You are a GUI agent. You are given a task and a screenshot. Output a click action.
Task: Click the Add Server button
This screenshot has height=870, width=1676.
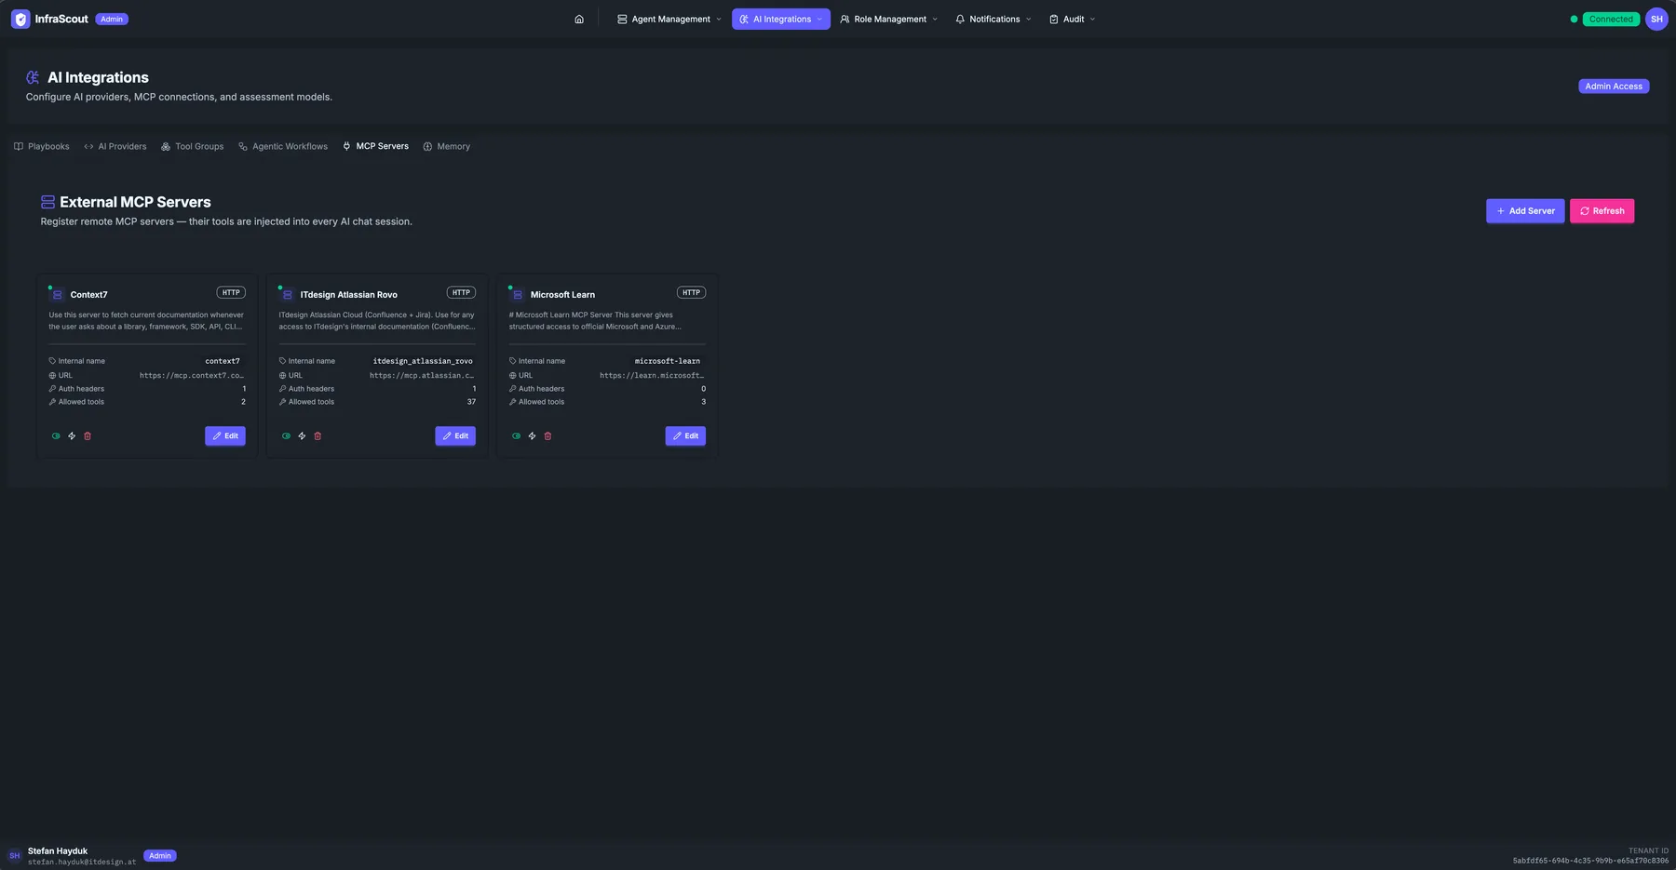(x=1525, y=211)
